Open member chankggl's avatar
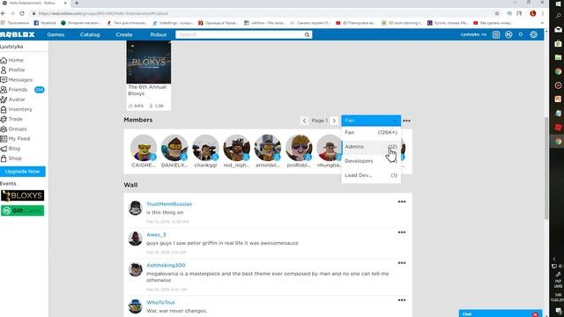Image resolution: width=564 pixels, height=317 pixels. click(x=205, y=147)
